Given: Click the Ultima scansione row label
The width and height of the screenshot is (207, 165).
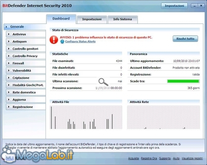Looking at the screenshot, I should (x=65, y=81).
